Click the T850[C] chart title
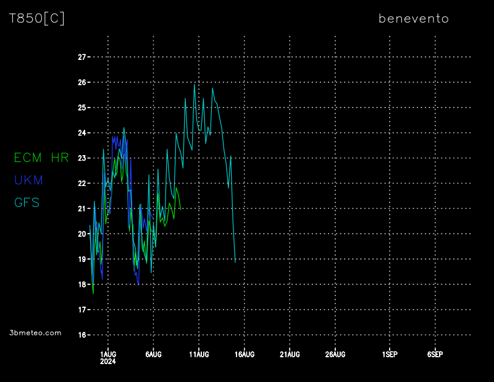 (37, 19)
